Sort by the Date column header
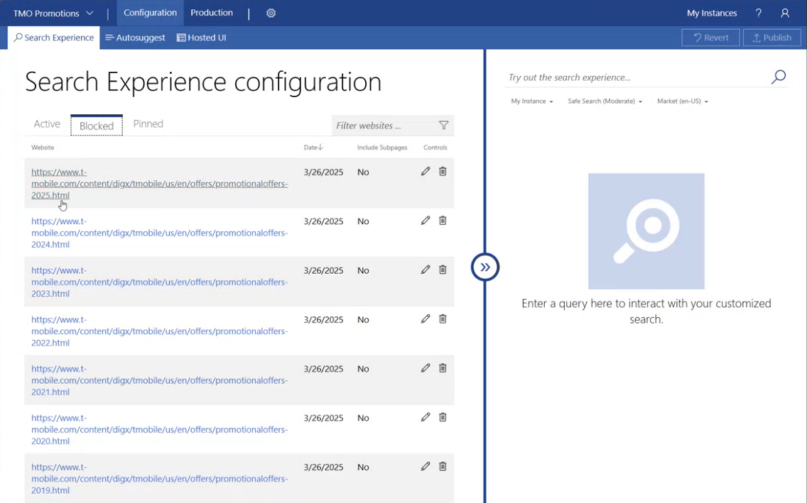807x503 pixels. click(313, 148)
